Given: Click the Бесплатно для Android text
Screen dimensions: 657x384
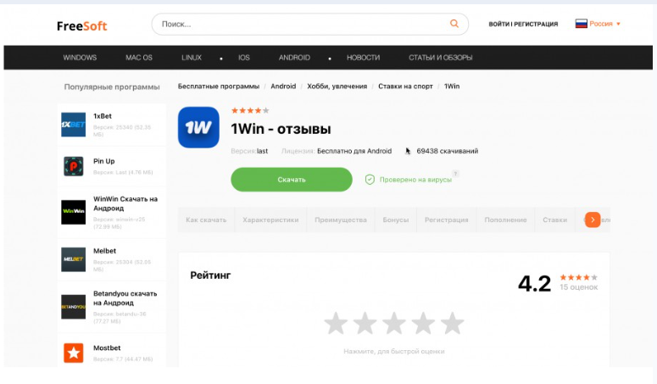Looking at the screenshot, I should pyautogui.click(x=354, y=151).
